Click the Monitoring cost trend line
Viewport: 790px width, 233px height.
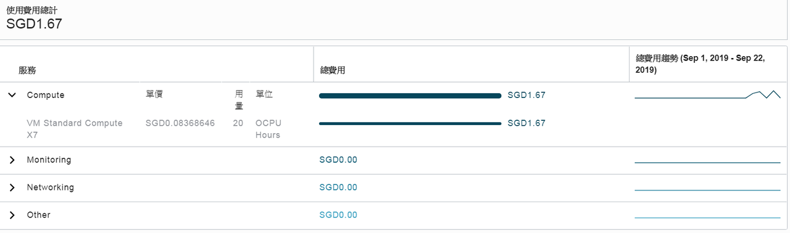pyautogui.click(x=707, y=162)
